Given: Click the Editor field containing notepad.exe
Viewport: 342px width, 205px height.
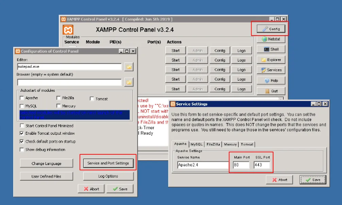Looking at the screenshot, I should (x=69, y=66).
